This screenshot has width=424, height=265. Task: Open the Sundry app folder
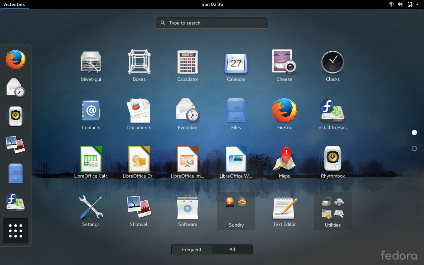click(x=236, y=211)
